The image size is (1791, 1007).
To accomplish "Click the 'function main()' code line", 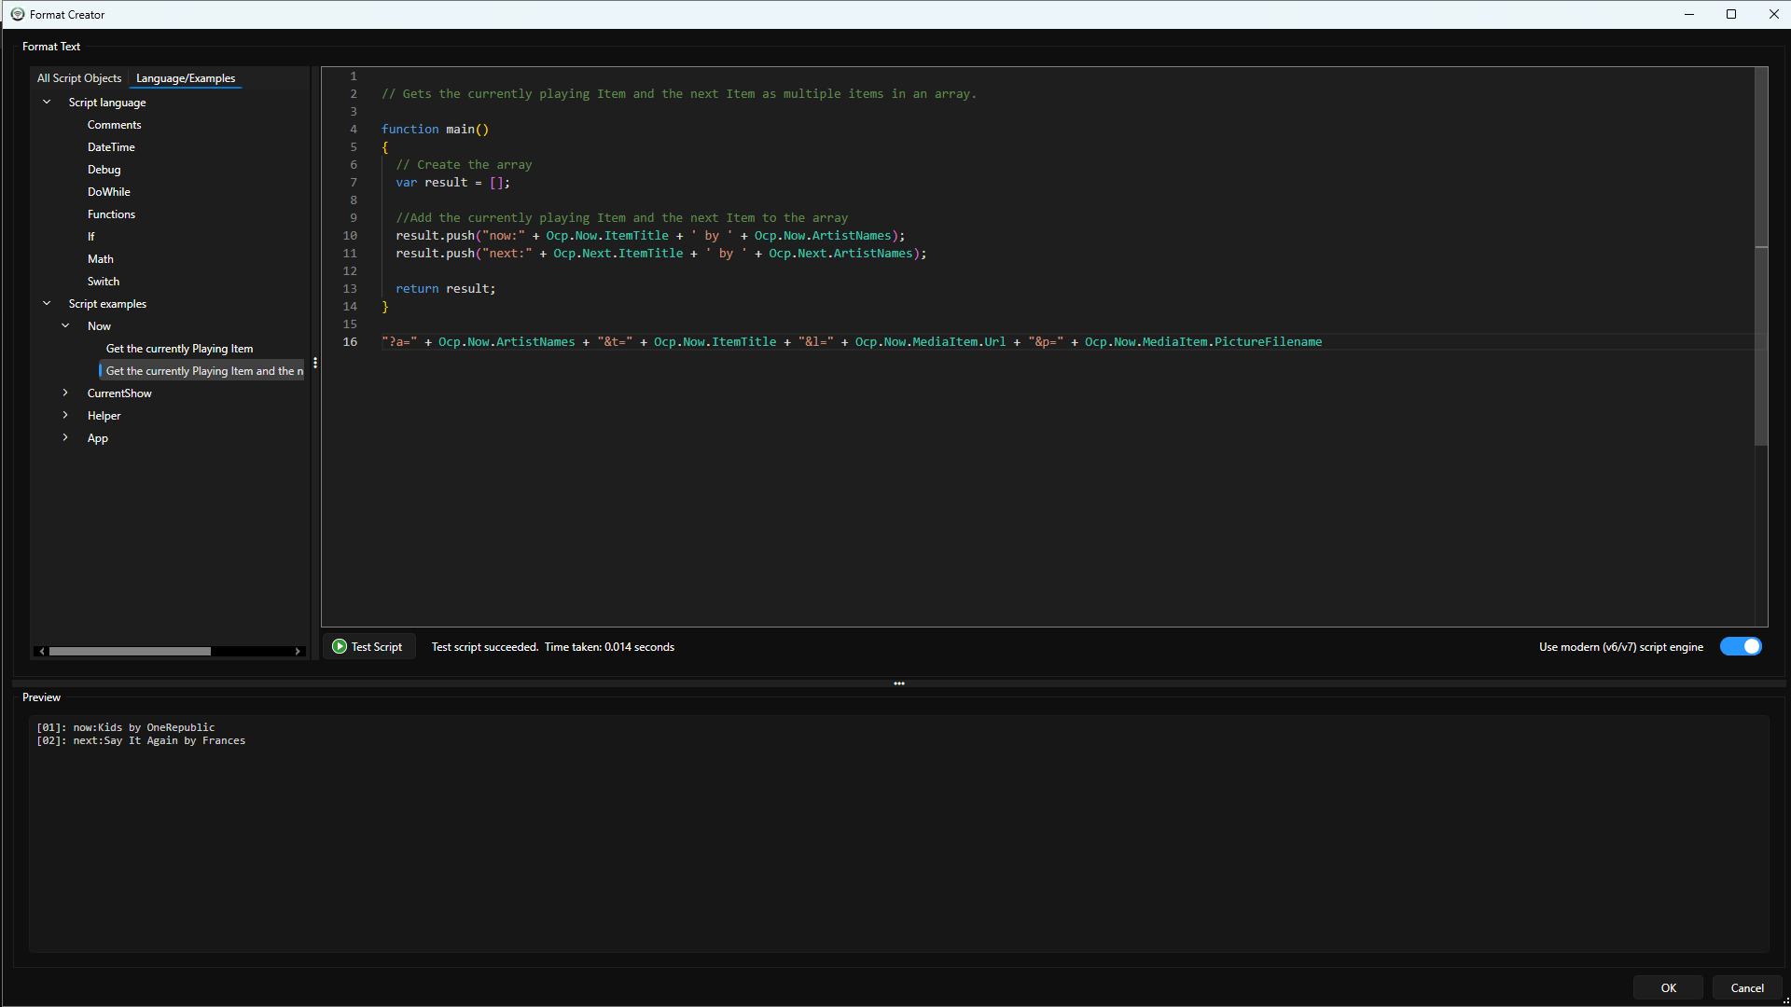I will 435,129.
